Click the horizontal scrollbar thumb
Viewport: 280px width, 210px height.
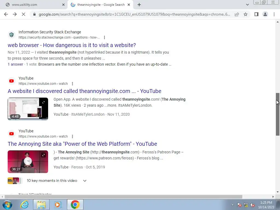click(x=123, y=197)
